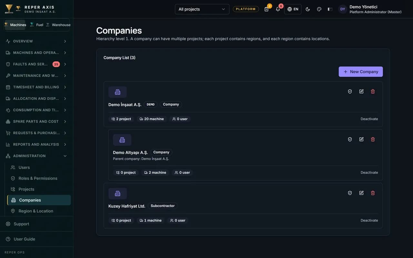
Task: Open the notifications bell
Action: (x=278, y=9)
